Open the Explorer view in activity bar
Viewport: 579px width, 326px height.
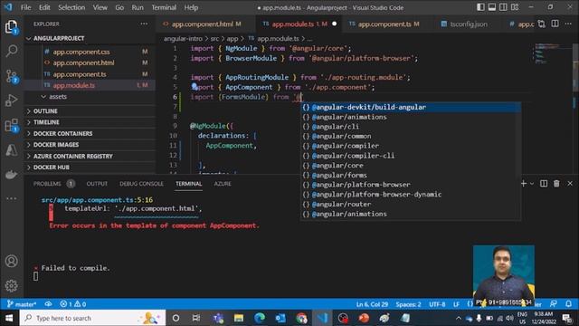click(x=12, y=27)
